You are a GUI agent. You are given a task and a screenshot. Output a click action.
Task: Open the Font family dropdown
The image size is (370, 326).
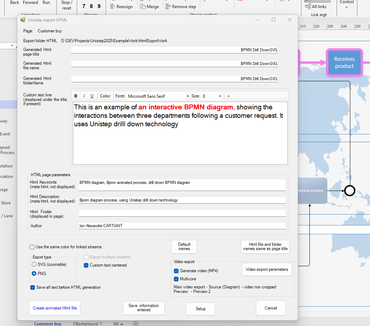tap(188, 96)
